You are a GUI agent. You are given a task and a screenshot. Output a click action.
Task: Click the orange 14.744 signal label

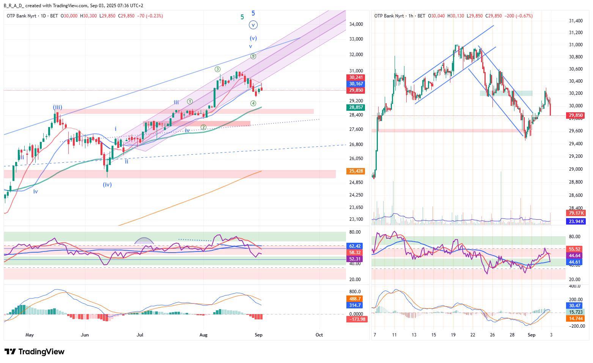576,319
